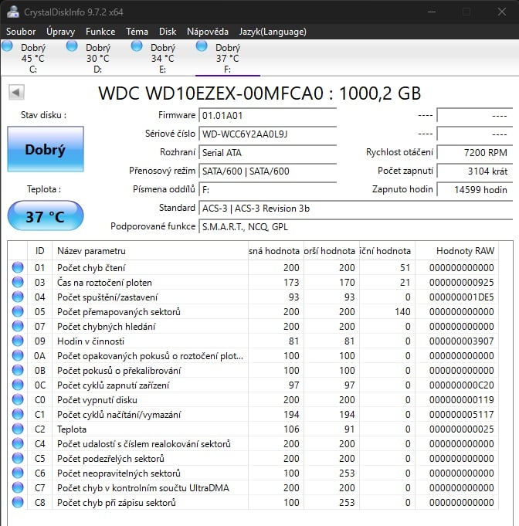Click status orb for Teplota row C2
This screenshot has height=526, width=519.
coord(18,429)
